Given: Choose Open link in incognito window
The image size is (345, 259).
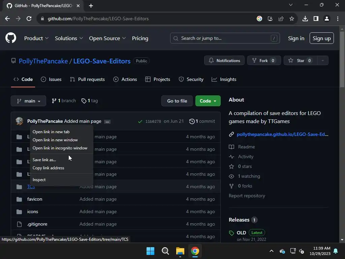Looking at the screenshot, I should pos(62,148).
